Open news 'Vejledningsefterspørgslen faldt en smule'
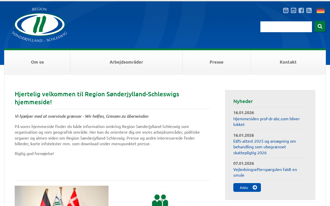The height and width of the screenshot is (206, 330). [265, 172]
